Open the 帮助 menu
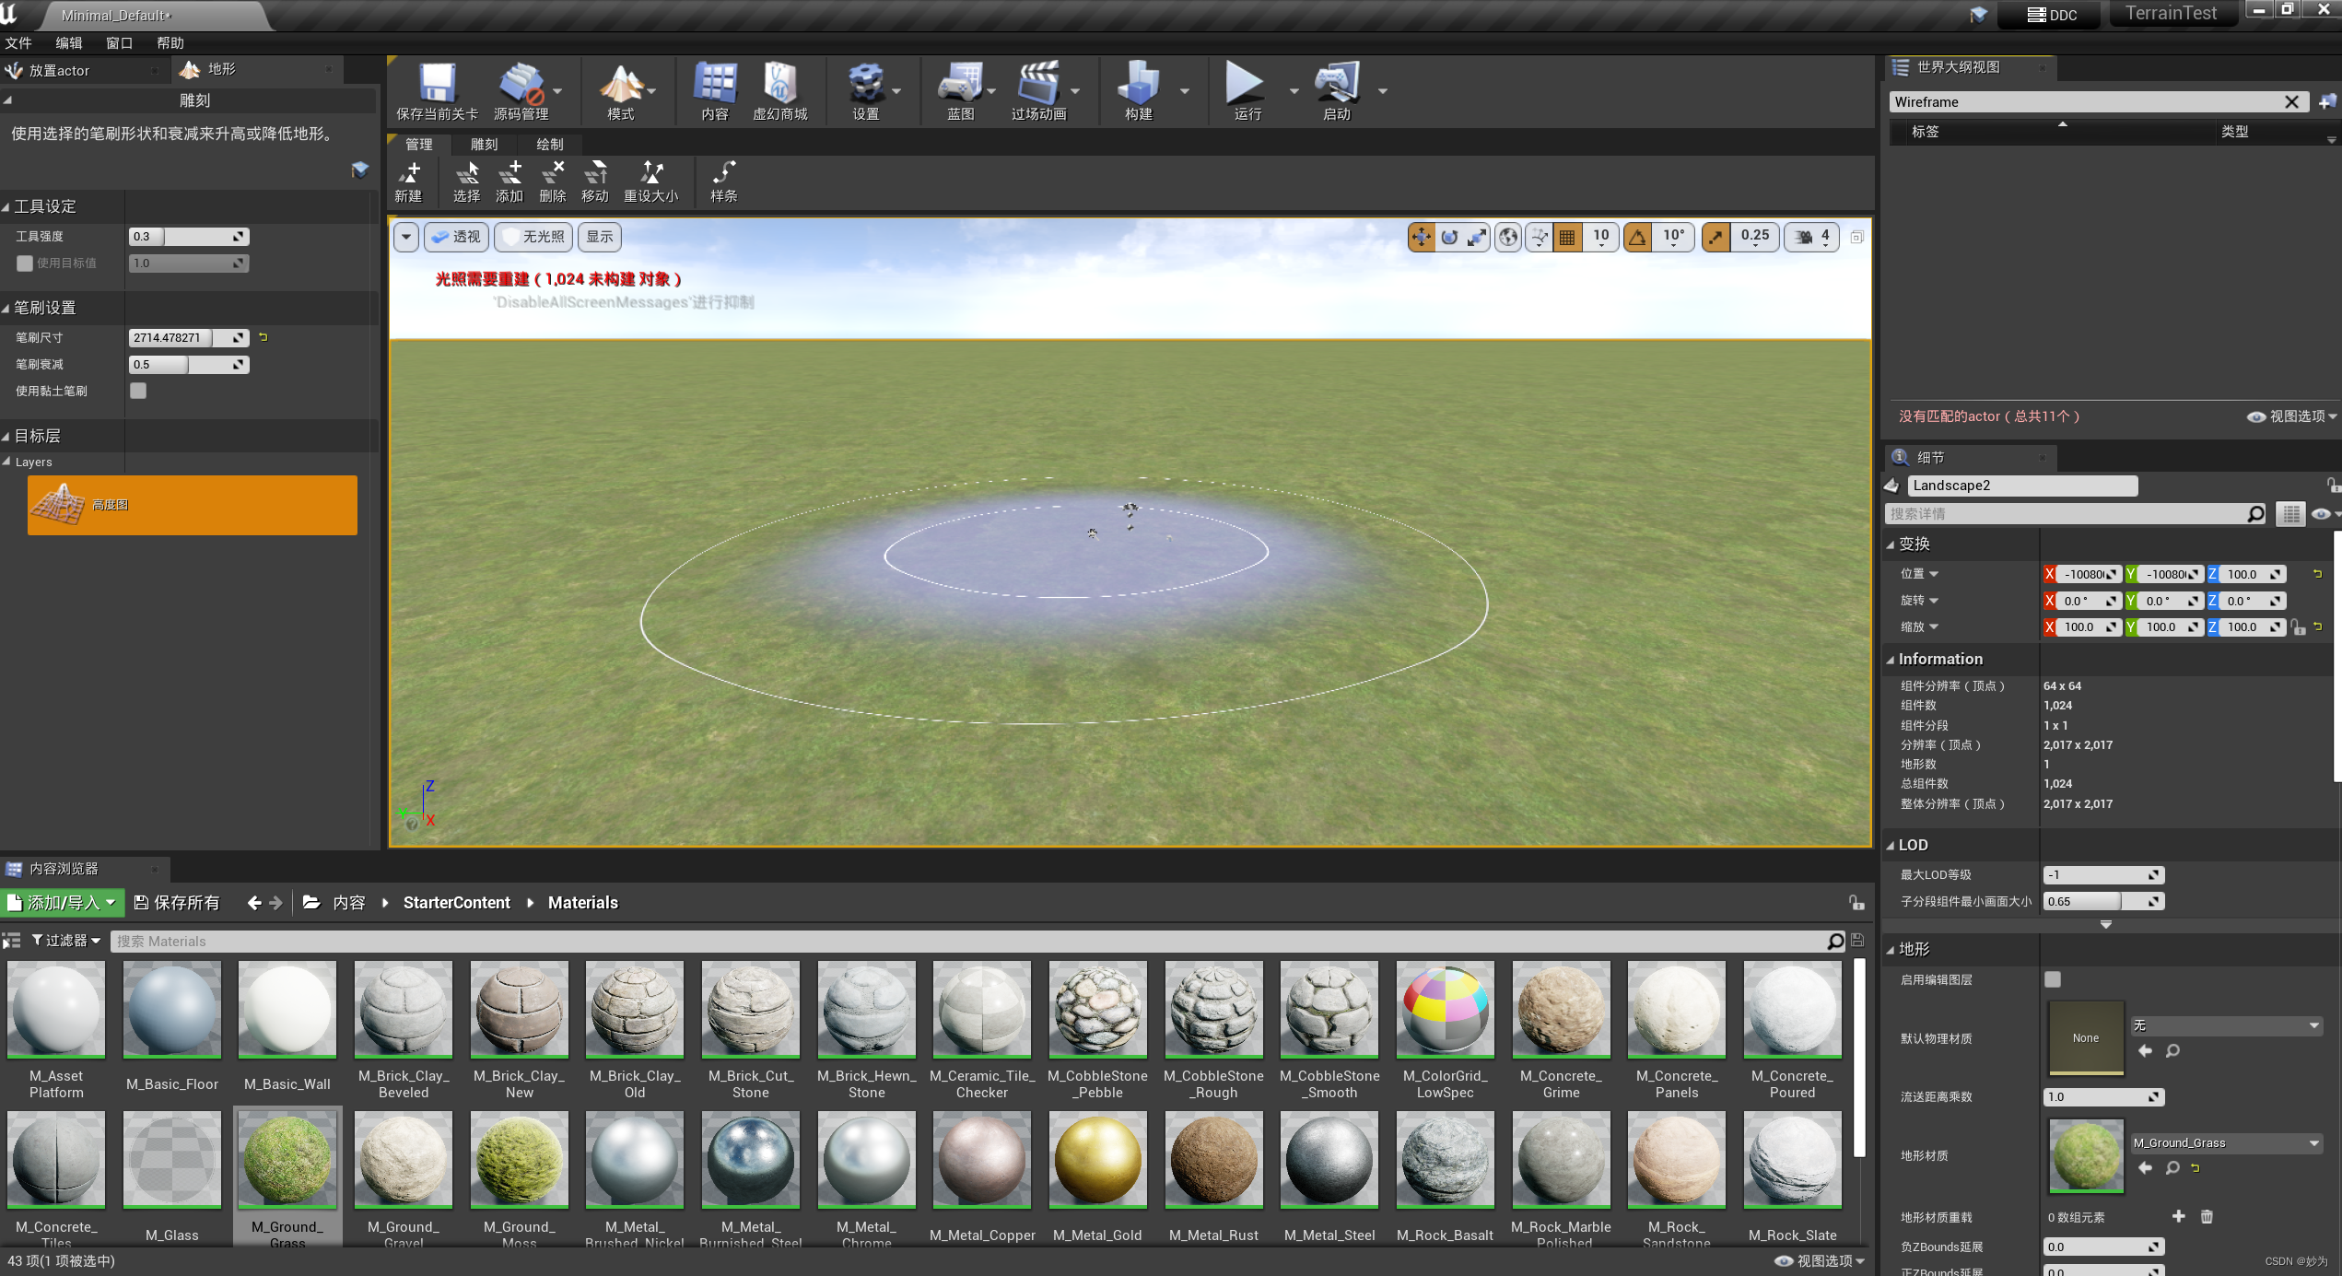 [x=170, y=43]
